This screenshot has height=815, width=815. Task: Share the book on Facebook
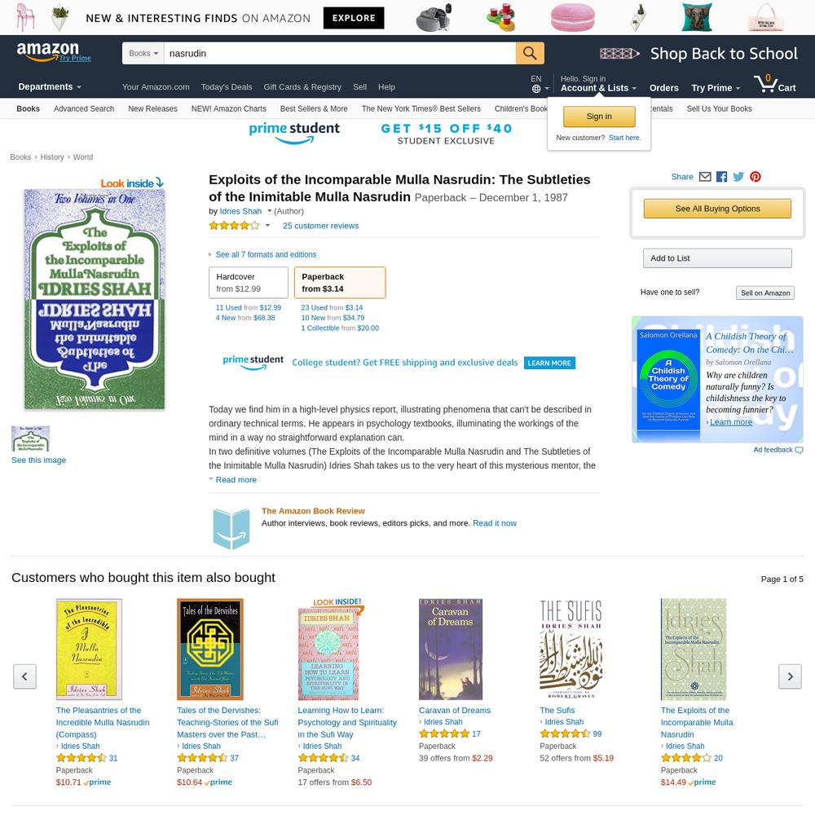[x=721, y=177]
